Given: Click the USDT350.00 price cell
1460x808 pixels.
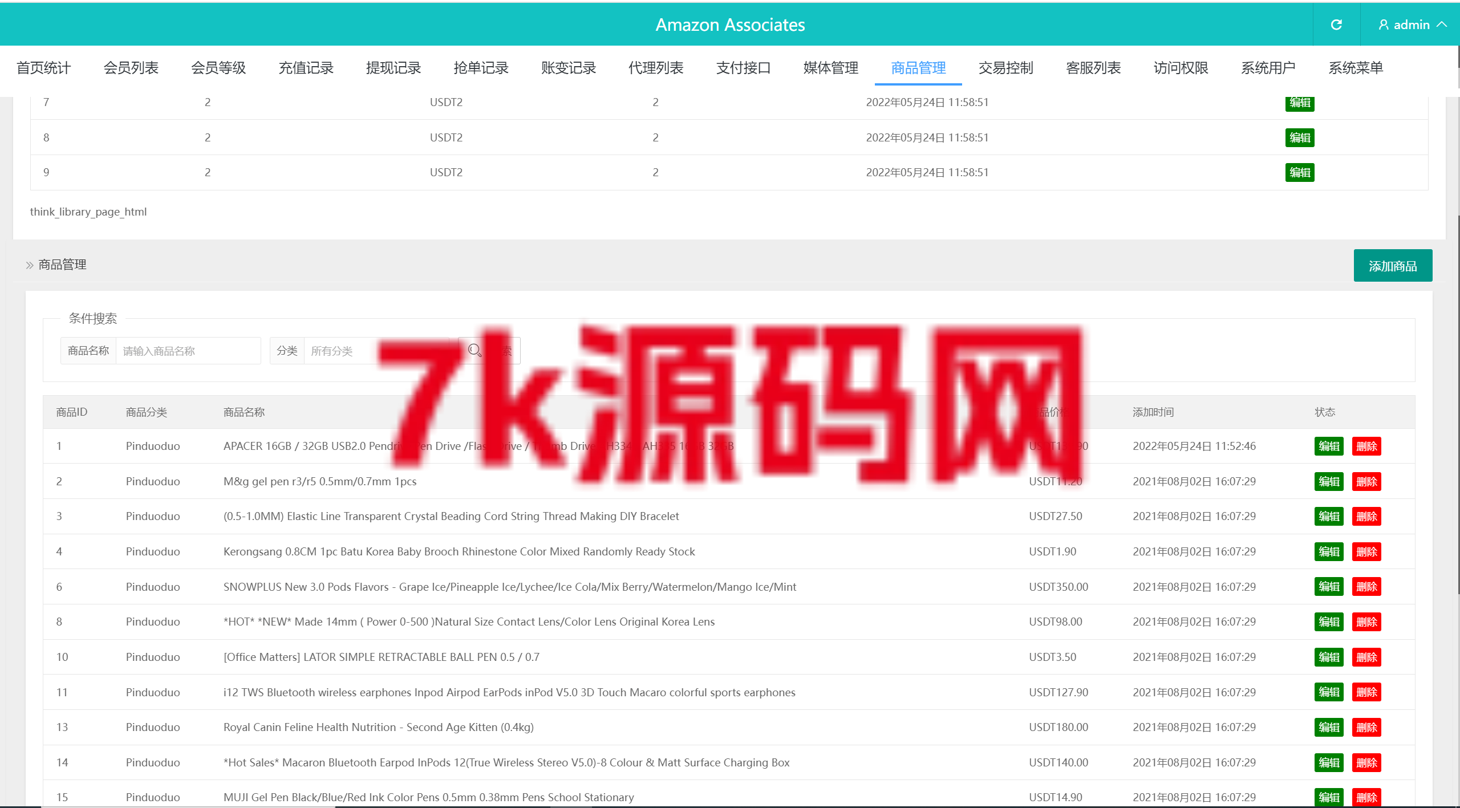Looking at the screenshot, I should (1058, 587).
